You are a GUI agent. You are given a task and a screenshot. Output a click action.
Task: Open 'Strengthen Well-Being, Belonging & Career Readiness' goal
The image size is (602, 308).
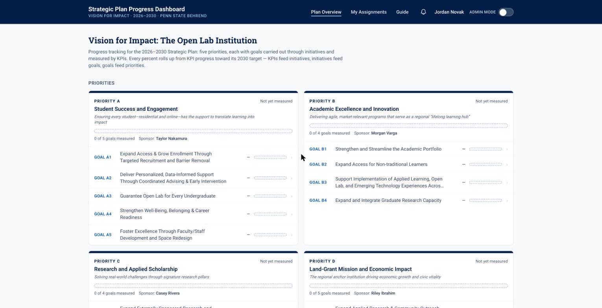click(x=164, y=214)
